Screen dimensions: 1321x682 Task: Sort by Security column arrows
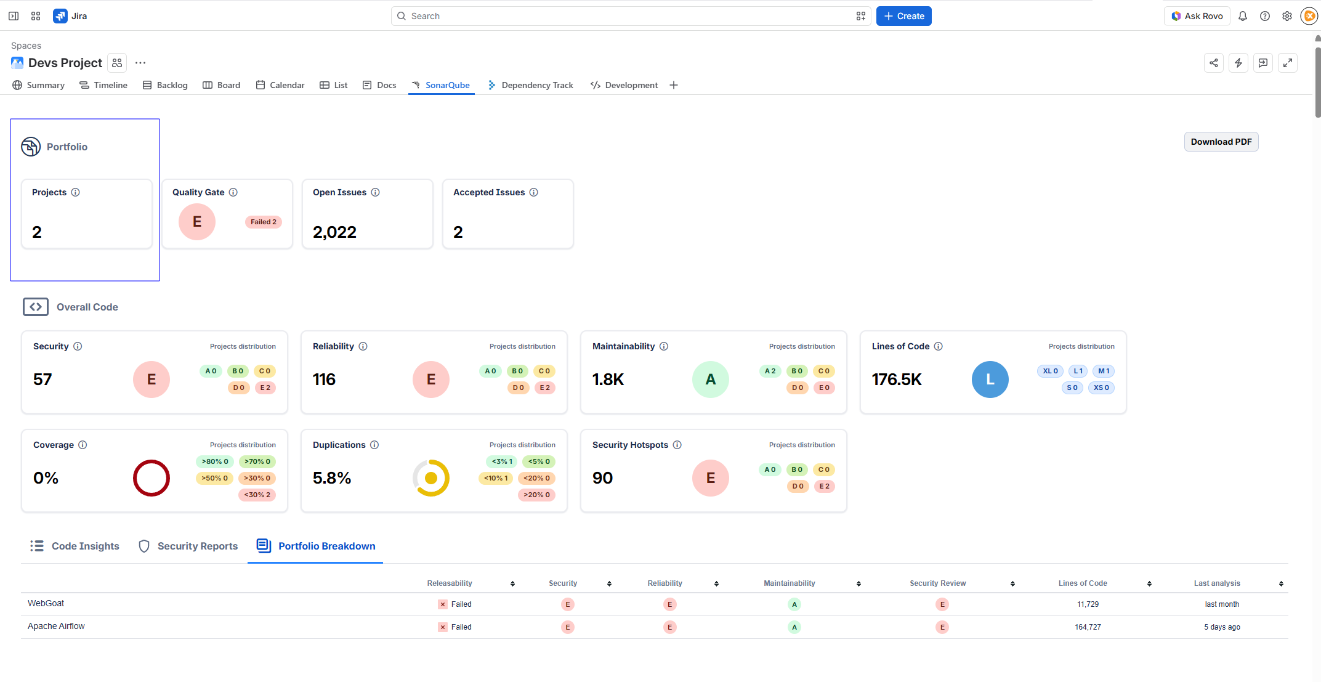coord(609,583)
